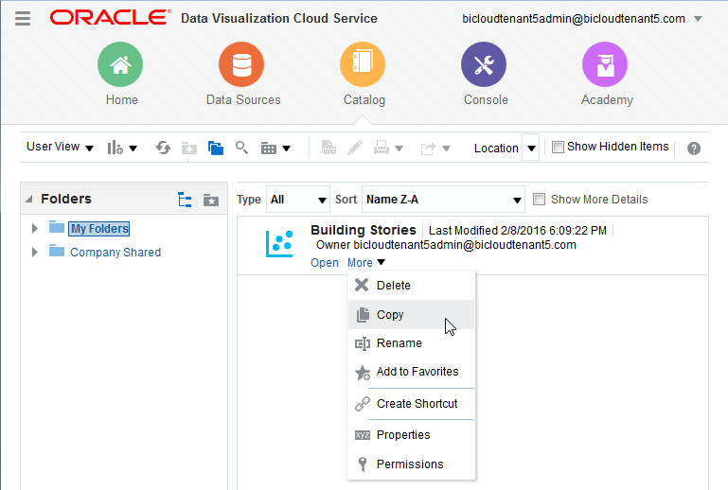Open the Type All dropdown
The image size is (728, 490).
[x=298, y=200]
